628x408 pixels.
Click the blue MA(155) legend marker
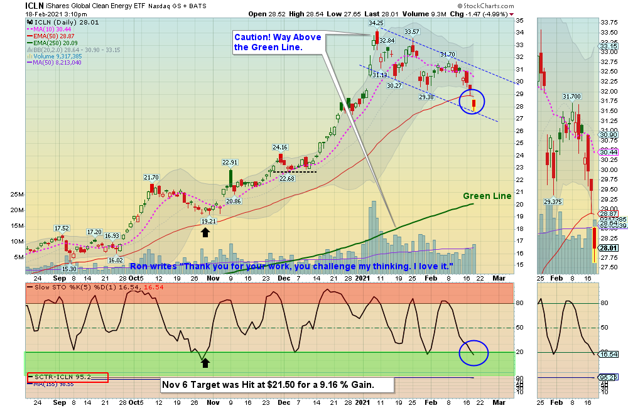coord(30,384)
